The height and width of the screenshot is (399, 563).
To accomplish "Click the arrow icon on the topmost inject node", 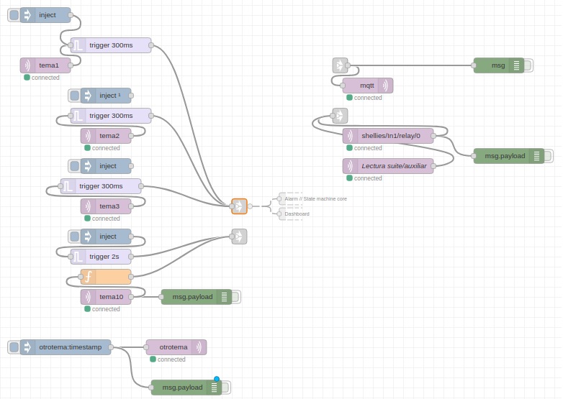I will [27, 15].
